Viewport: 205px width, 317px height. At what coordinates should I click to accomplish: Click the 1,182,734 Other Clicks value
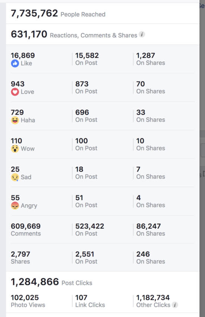pyautogui.click(x=153, y=298)
